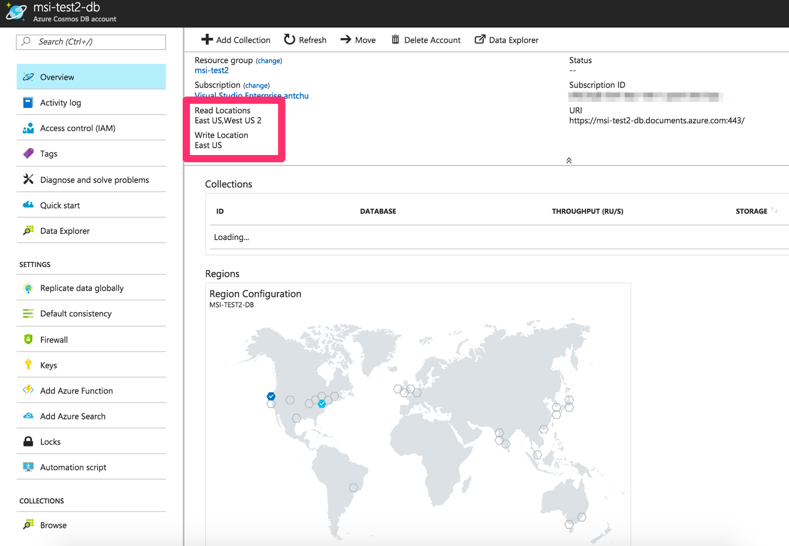Select the checked West US 2 map hexagon
This screenshot has width=789, height=546.
coord(271,396)
